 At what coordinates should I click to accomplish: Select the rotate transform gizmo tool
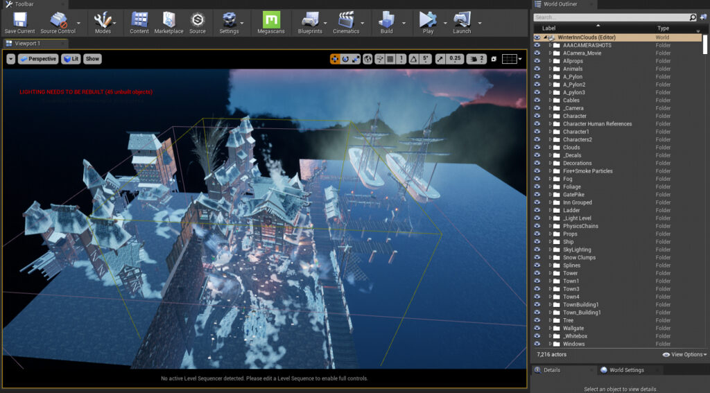(345, 59)
